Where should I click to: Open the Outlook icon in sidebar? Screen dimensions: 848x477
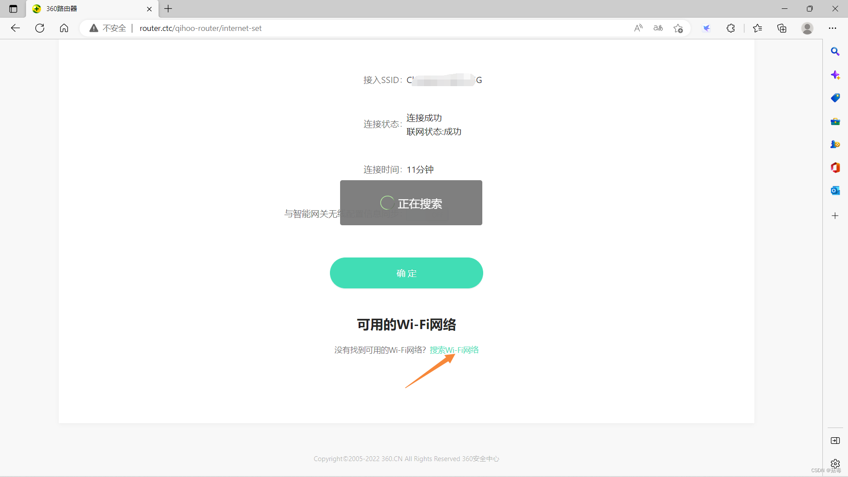(x=835, y=190)
